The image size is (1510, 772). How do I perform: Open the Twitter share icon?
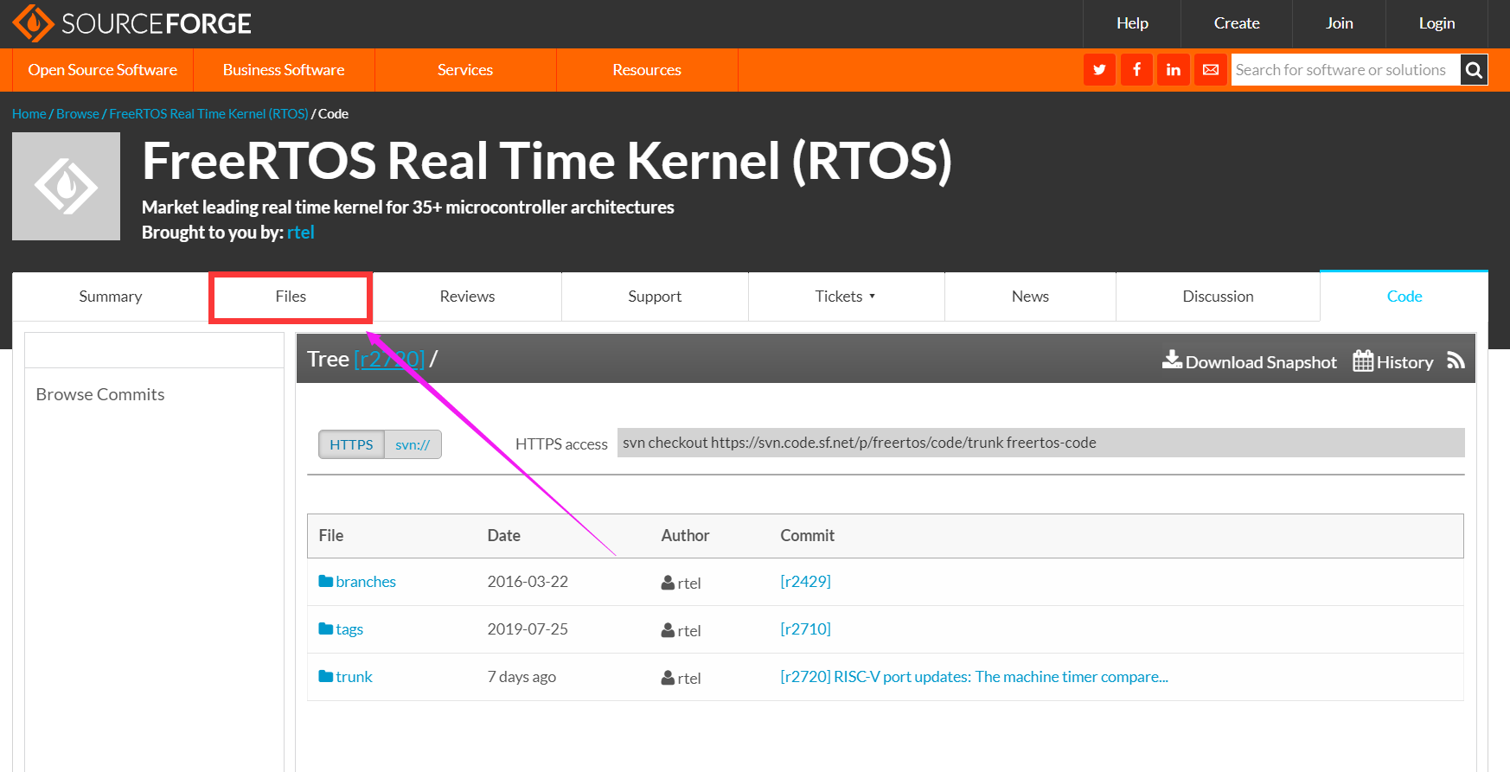tap(1099, 70)
